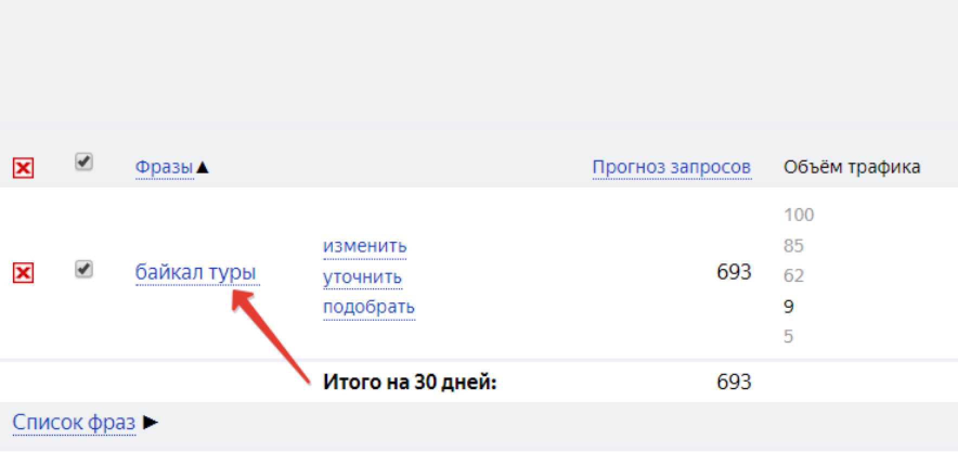The width and height of the screenshot is (958, 452).
Task: Select traffic volume 5
Action: click(788, 337)
